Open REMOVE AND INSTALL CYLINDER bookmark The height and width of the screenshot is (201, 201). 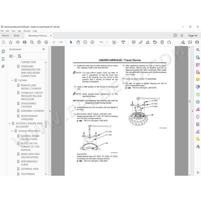point(31,87)
